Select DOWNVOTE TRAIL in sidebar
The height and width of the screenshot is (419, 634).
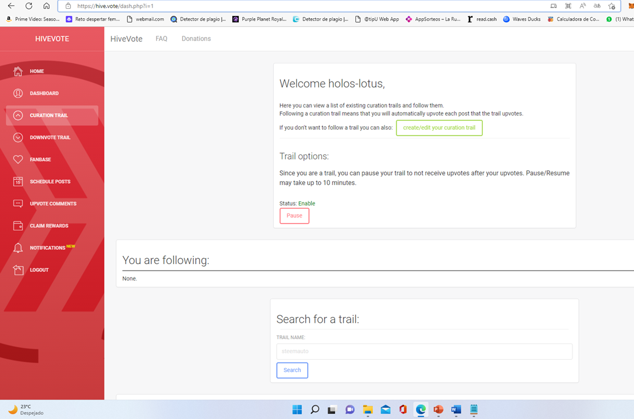(52, 137)
